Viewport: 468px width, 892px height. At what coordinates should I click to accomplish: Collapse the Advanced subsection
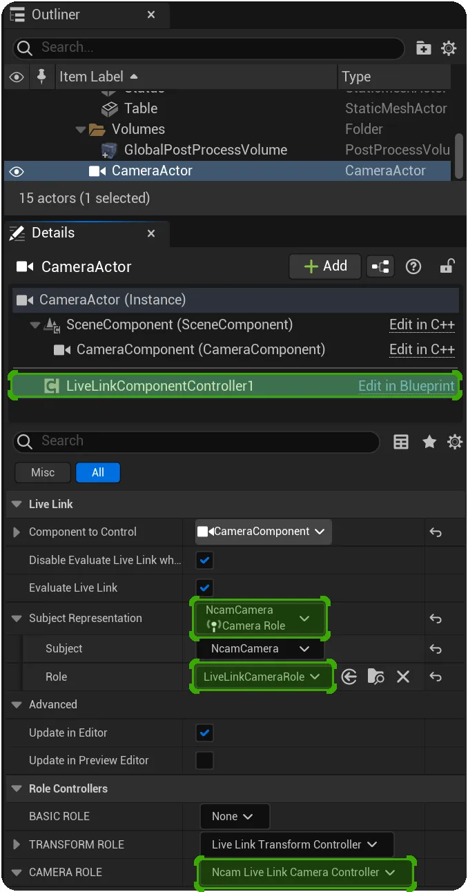(x=17, y=705)
